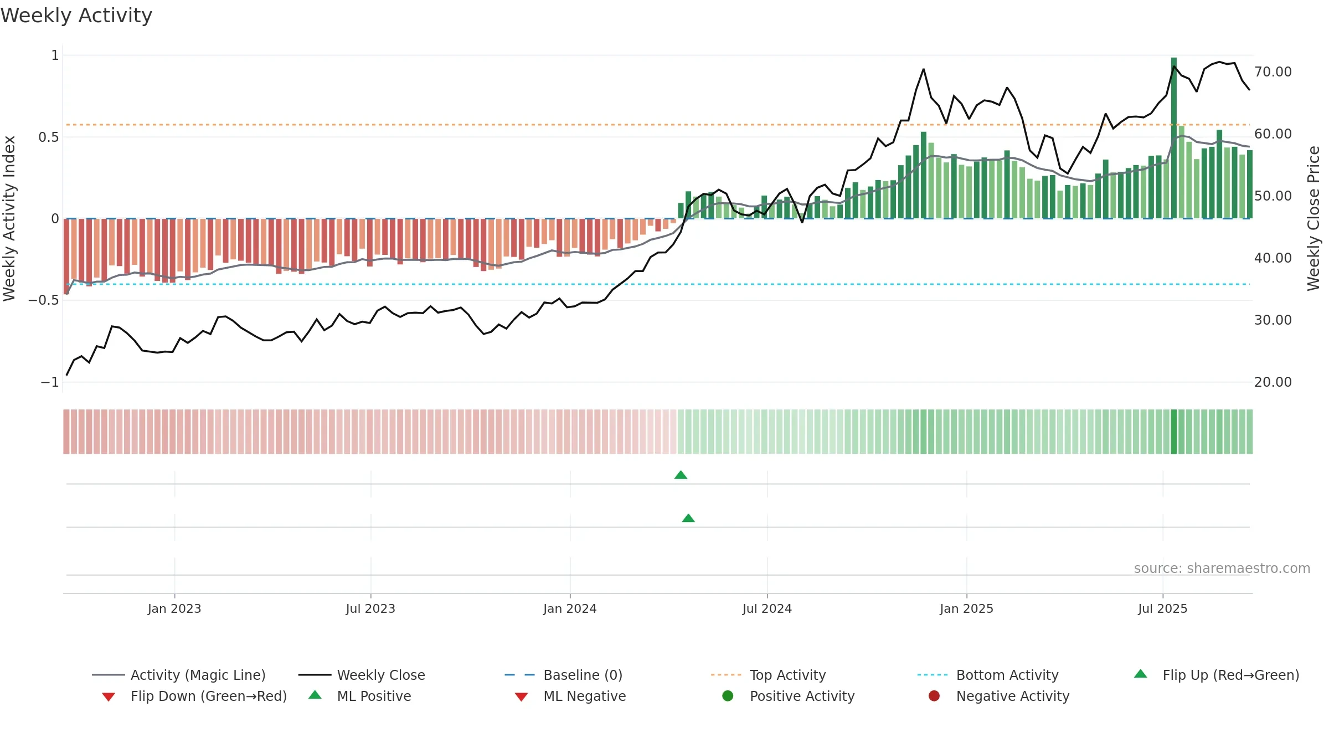1329x748 pixels.
Task: Click the orange dotted Top Activity legend line
Action: (726, 675)
